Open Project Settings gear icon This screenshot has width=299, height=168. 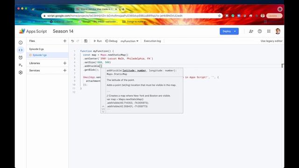[x=21, y=72]
